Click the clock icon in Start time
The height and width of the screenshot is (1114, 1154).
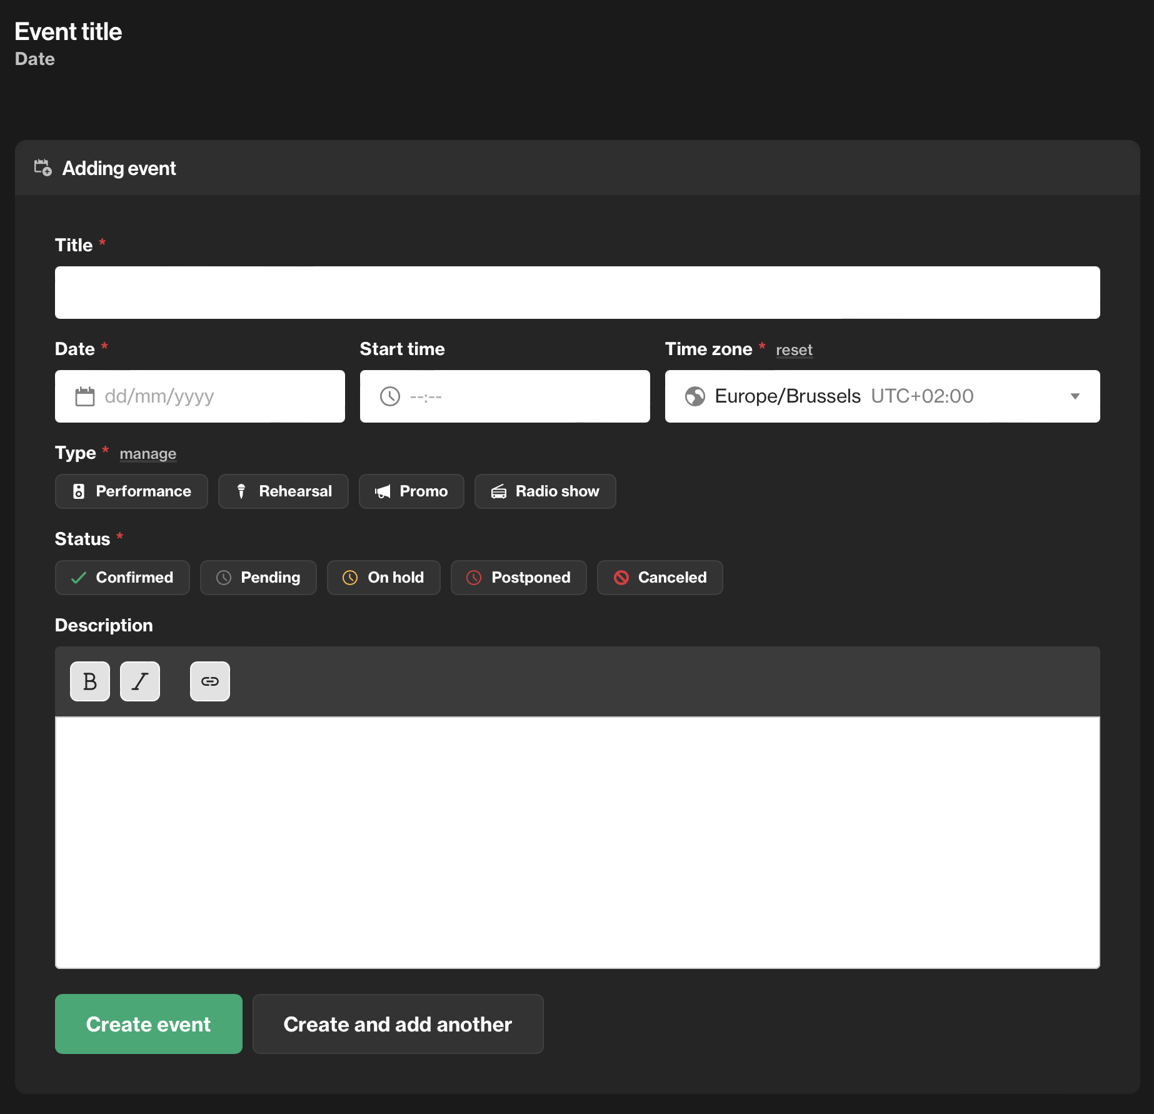(390, 396)
